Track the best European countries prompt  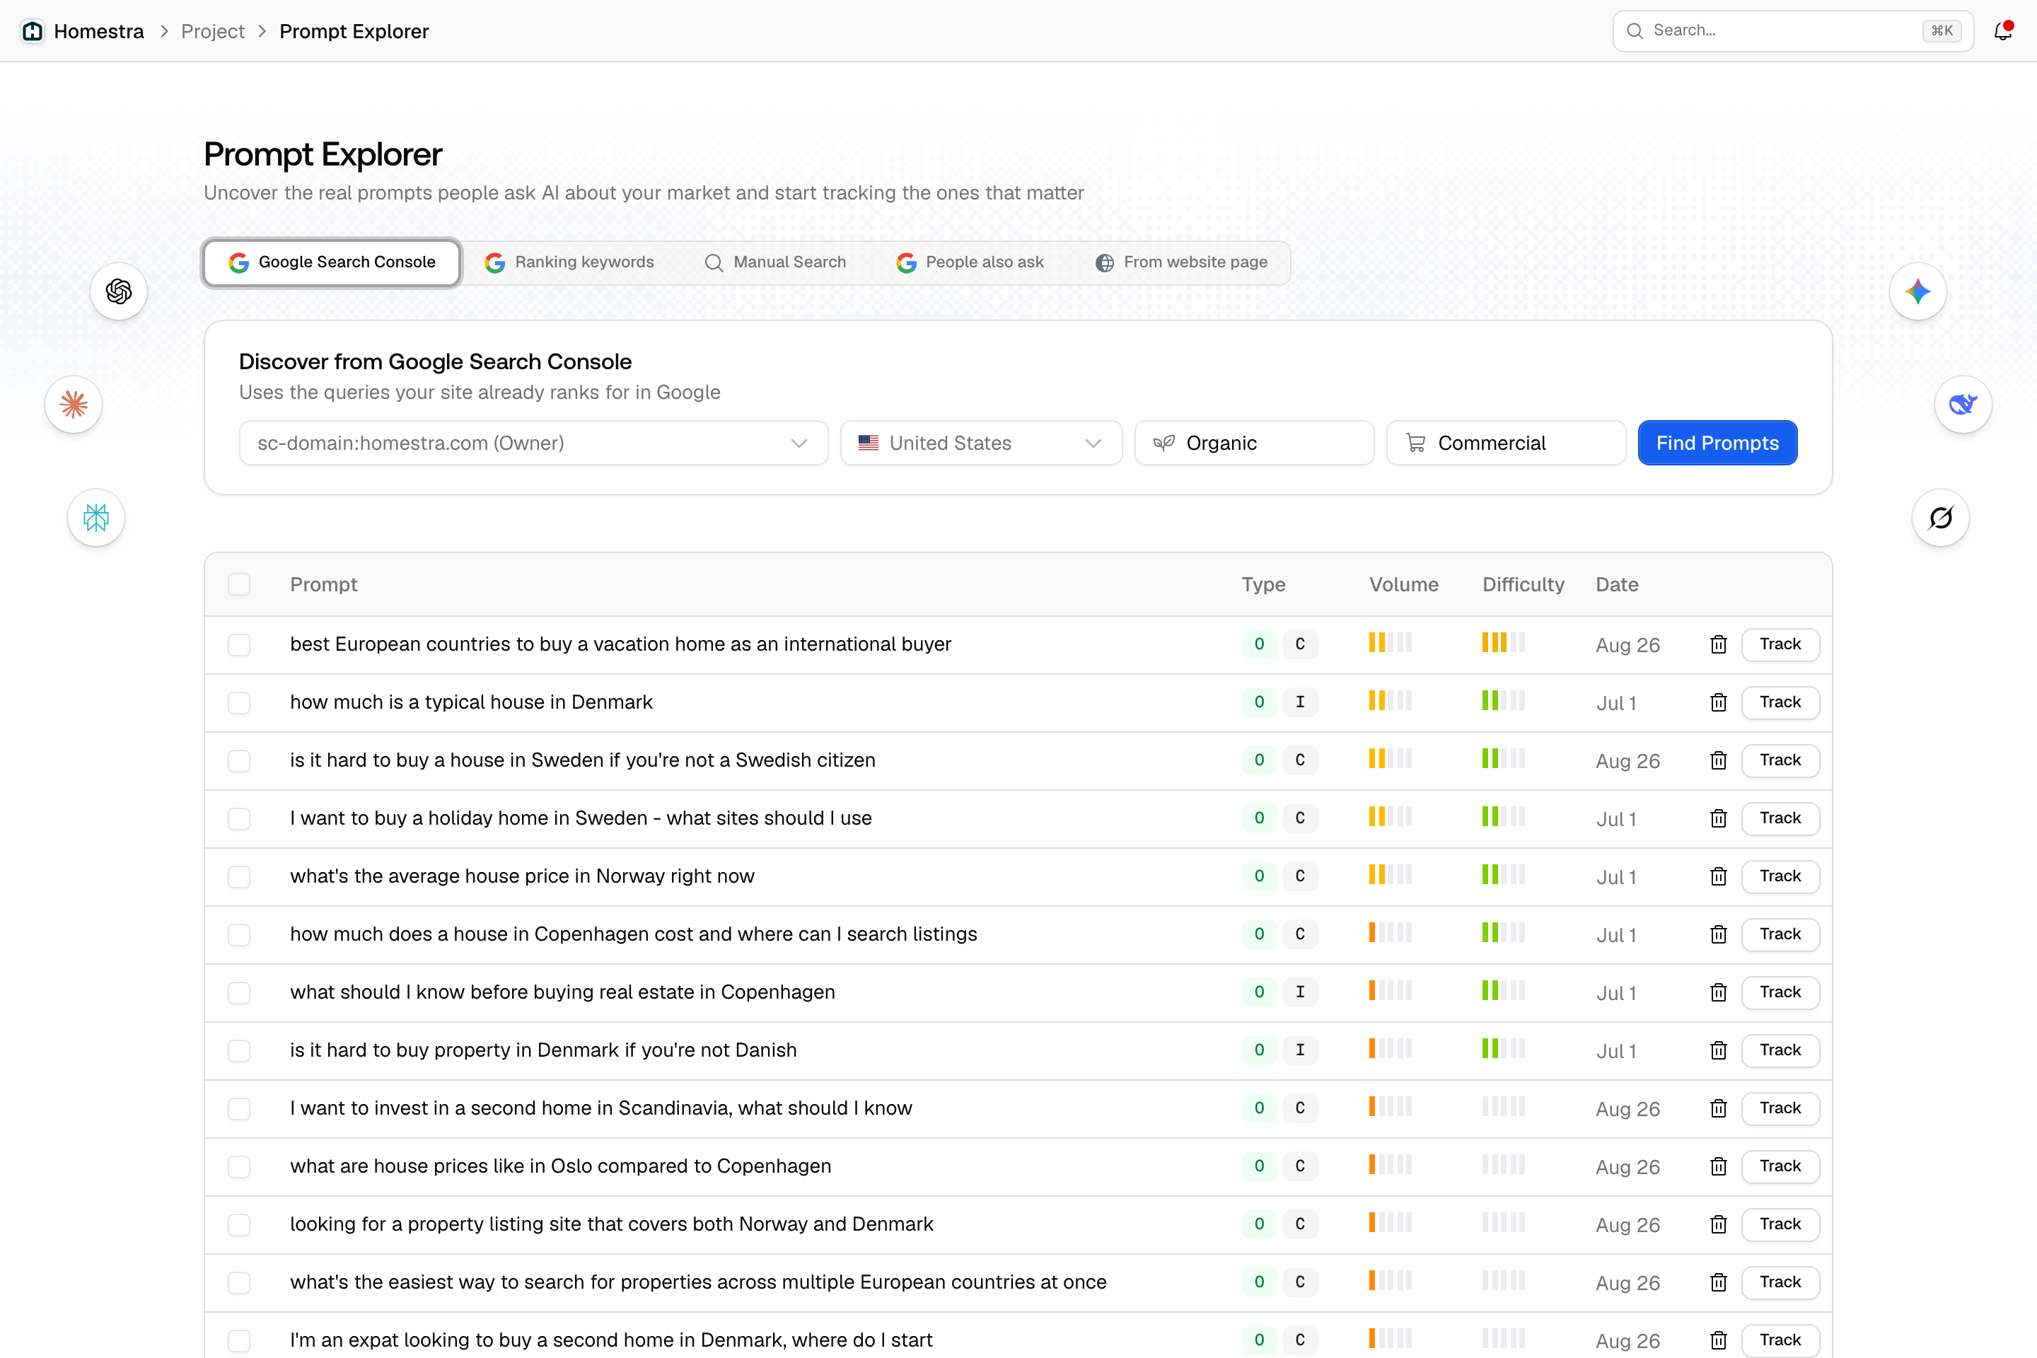(x=1780, y=644)
